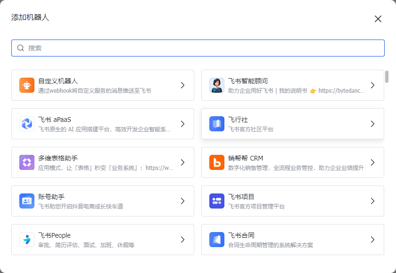Click description 飞书助您开启抖音电商成长快车道
The width and height of the screenshot is (396, 273).
pos(81,207)
